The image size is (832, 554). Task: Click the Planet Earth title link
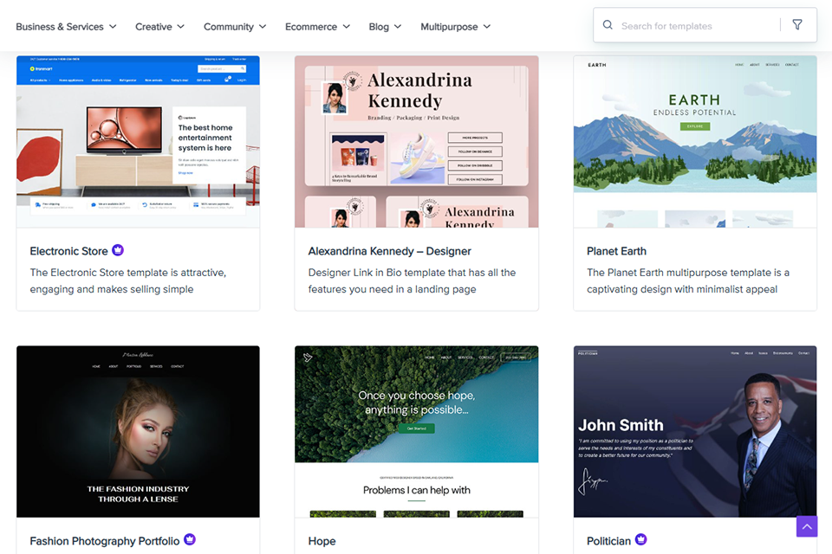point(616,251)
